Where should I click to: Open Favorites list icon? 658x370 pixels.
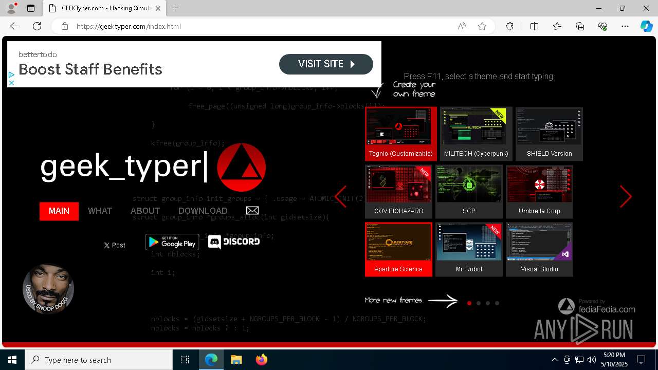tap(557, 26)
